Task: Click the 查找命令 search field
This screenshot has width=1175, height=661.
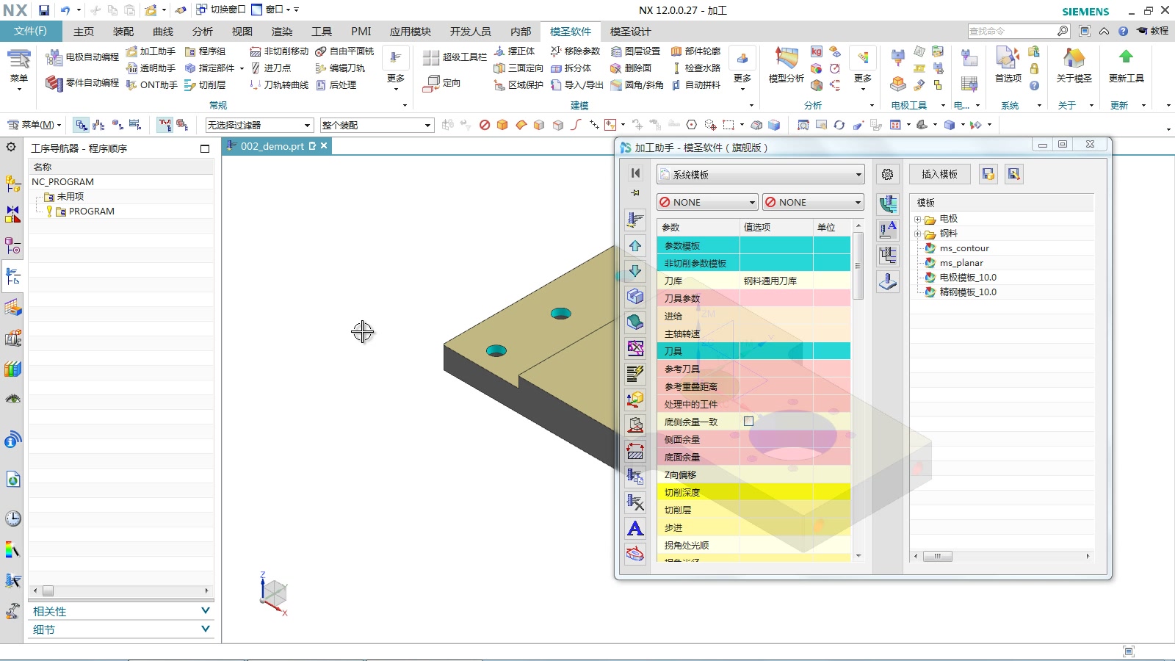Action: point(1012,31)
